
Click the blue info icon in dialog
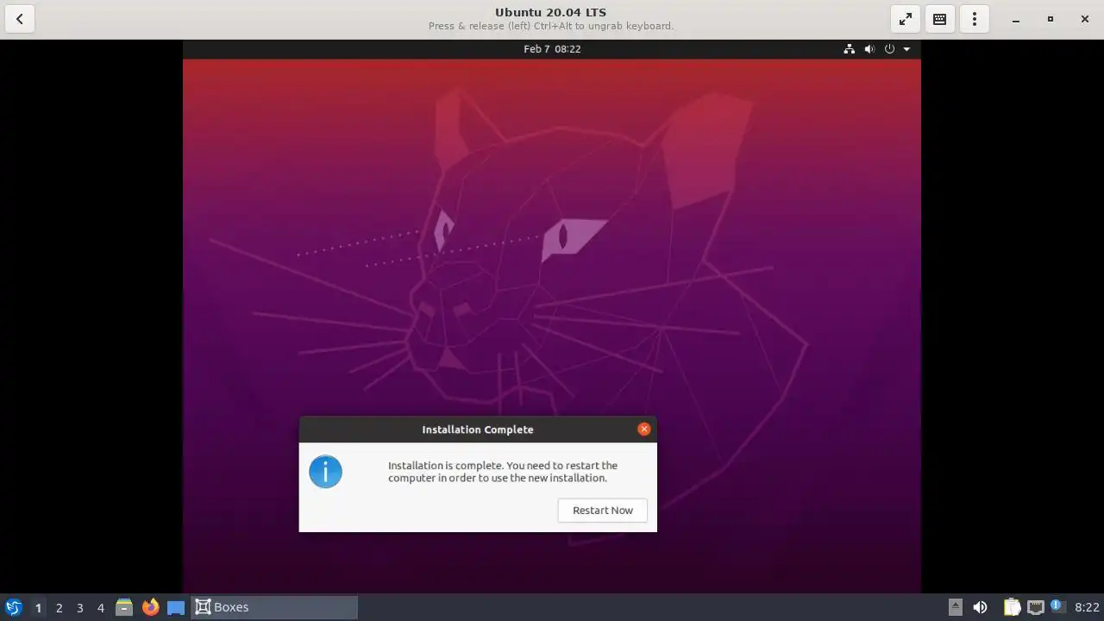[325, 472]
